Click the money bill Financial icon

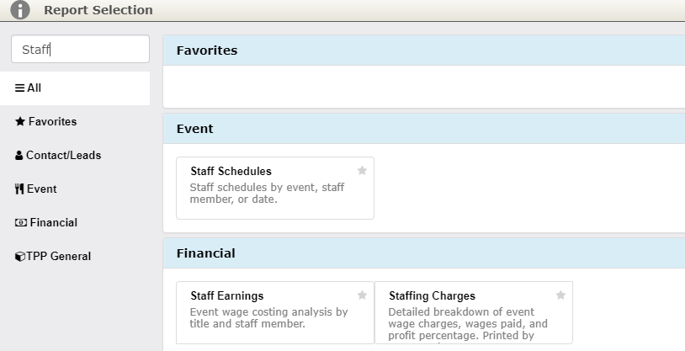pyautogui.click(x=20, y=222)
